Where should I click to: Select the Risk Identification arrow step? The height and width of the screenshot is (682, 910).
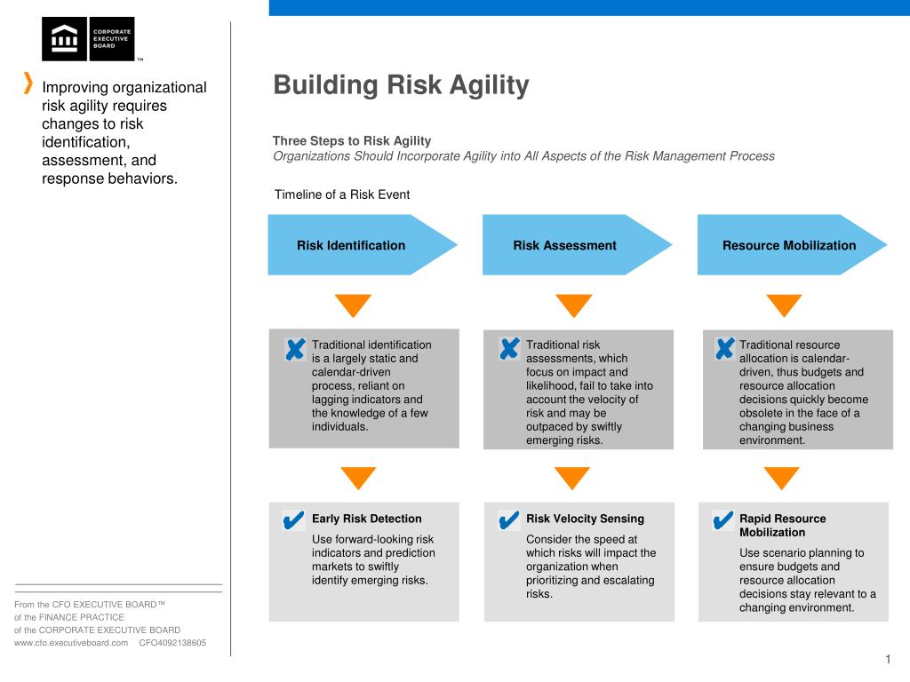click(363, 245)
